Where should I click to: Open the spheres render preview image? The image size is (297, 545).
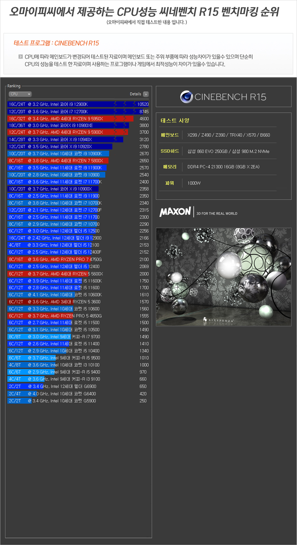pos(224,277)
